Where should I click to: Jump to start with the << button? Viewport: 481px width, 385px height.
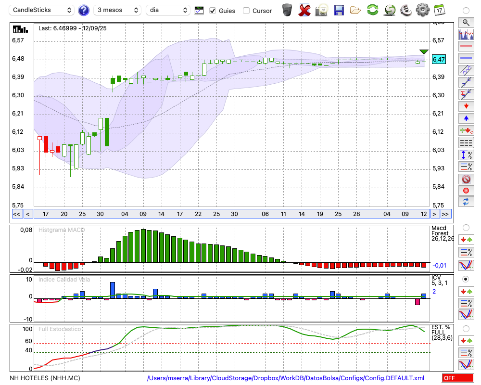coord(16,214)
